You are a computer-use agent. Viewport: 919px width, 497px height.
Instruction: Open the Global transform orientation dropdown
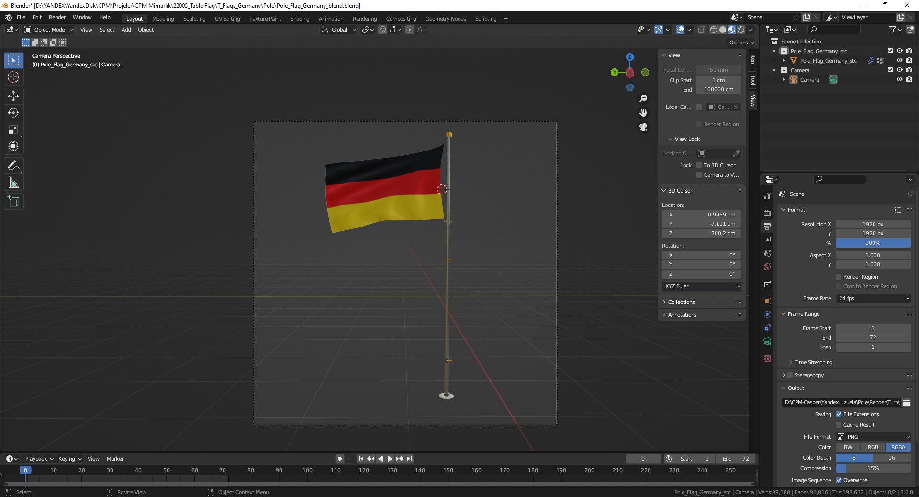coord(339,30)
